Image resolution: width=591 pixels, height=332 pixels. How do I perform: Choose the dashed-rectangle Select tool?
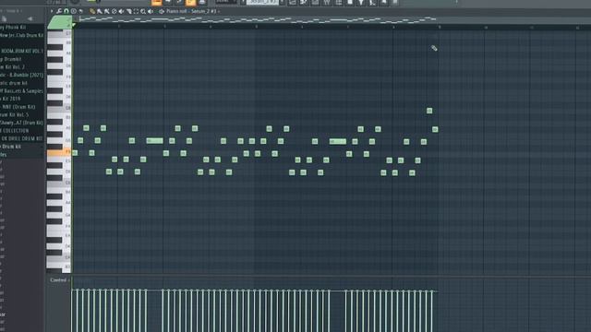(136, 11)
